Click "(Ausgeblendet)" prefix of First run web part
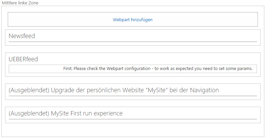 coord(29,113)
